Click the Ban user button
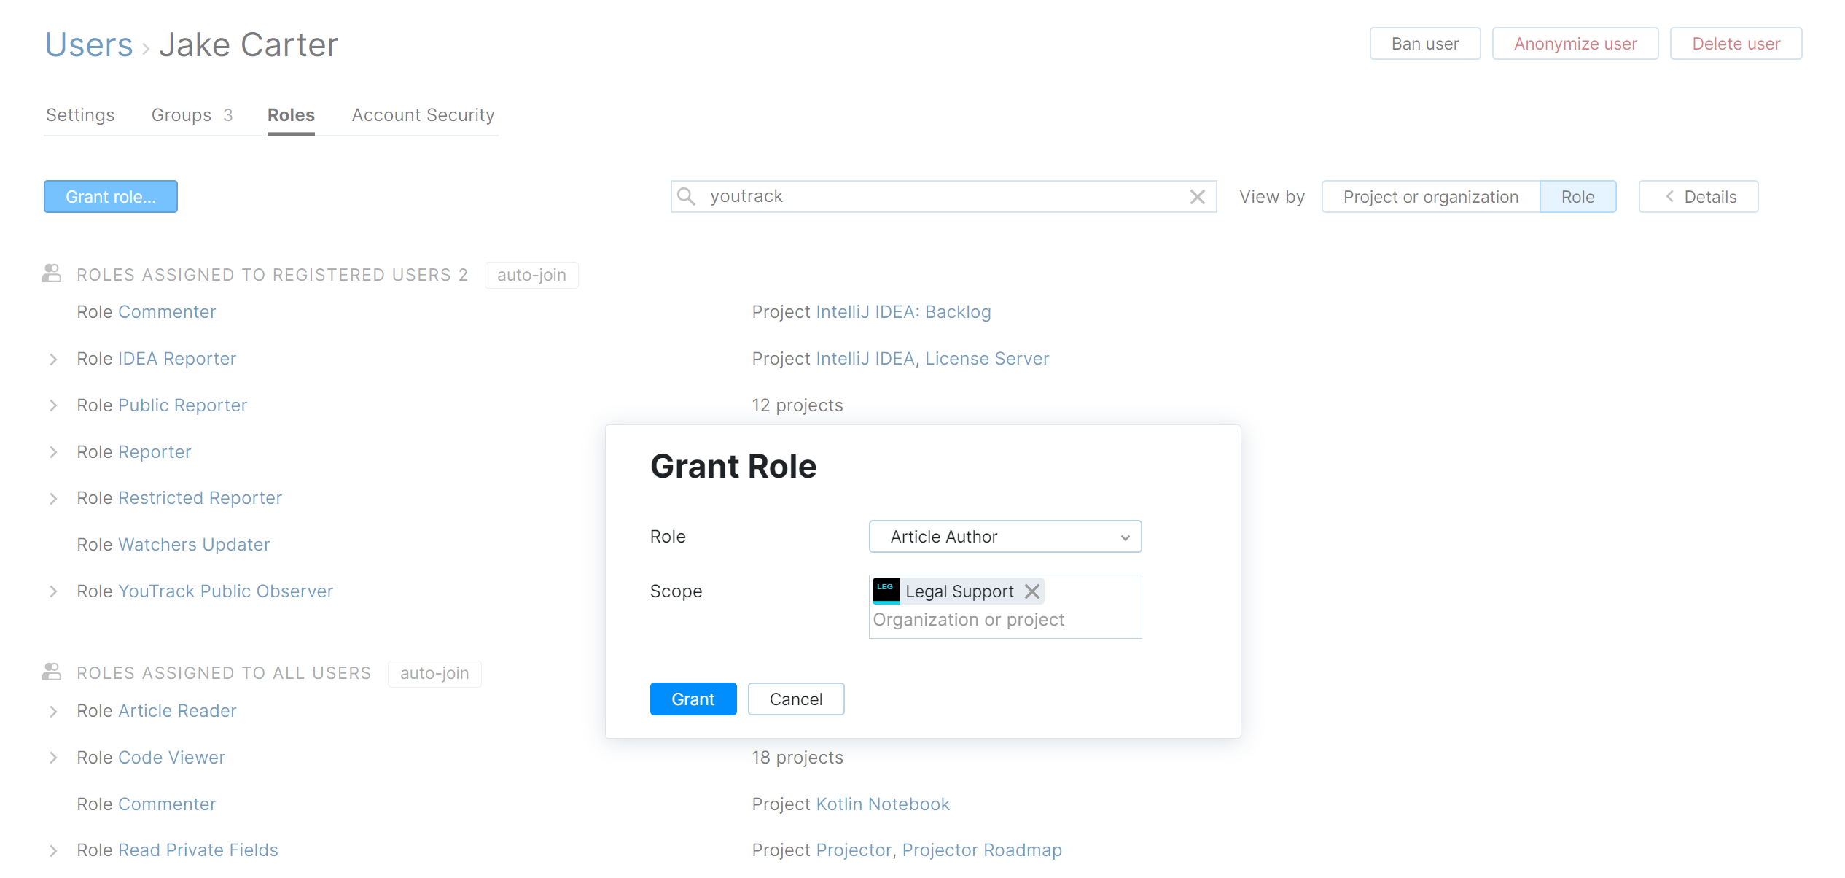 [x=1424, y=44]
